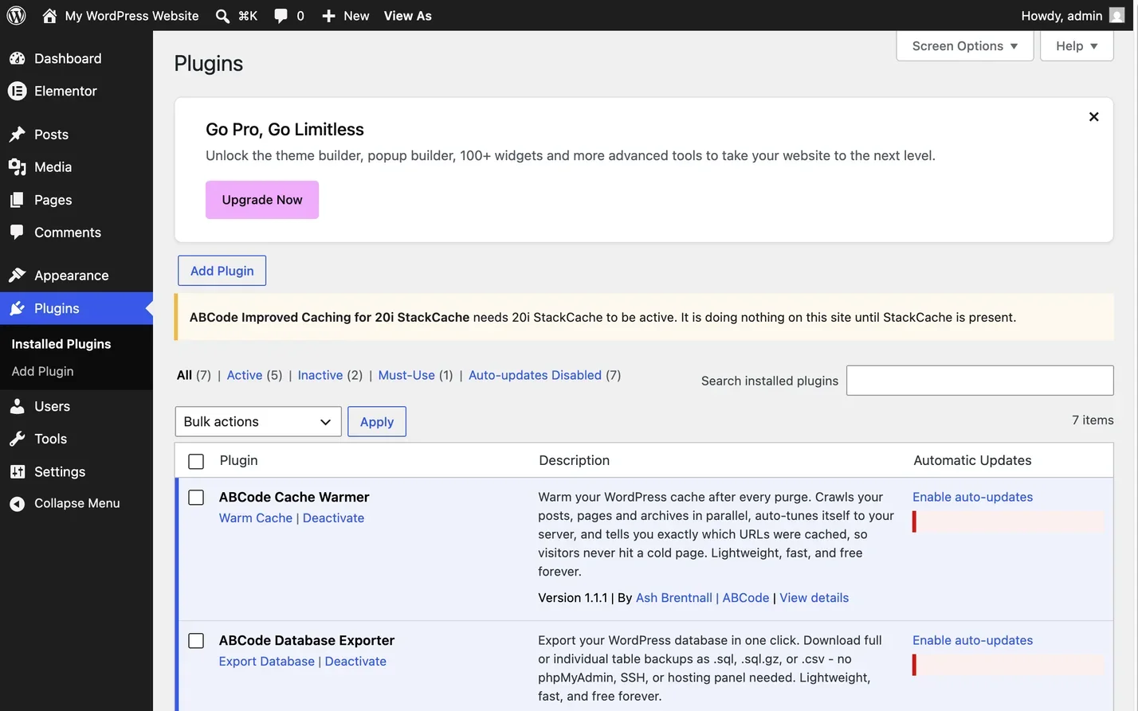The image size is (1138, 711).
Task: Open View As in admin bar
Action: click(x=407, y=16)
